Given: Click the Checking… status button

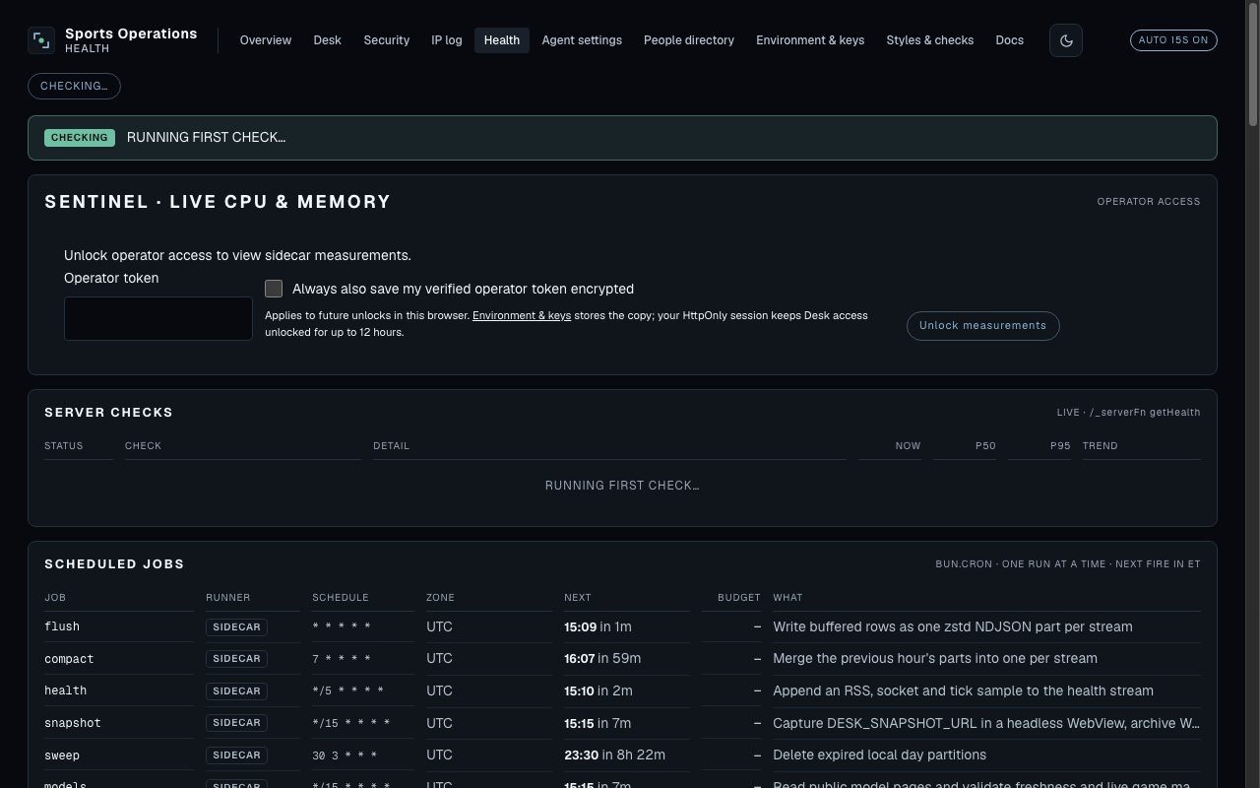Looking at the screenshot, I should tap(74, 86).
